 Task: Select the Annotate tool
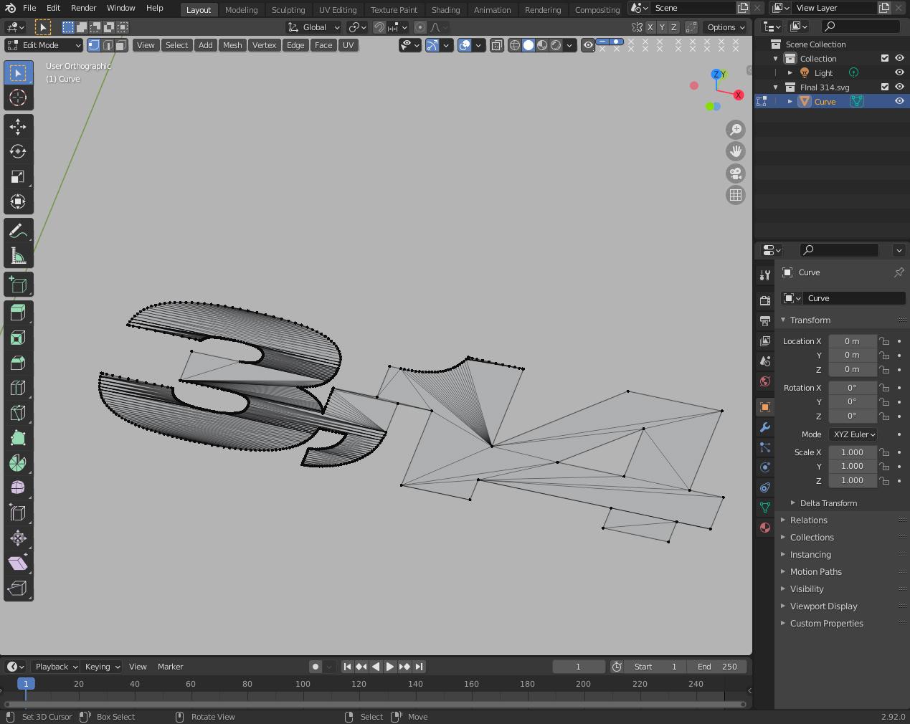18,231
